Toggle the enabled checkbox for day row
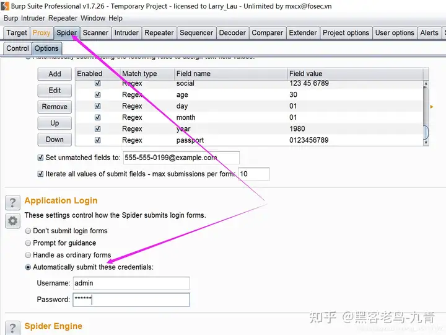Viewport: 446px width, 335px height. pos(98,106)
